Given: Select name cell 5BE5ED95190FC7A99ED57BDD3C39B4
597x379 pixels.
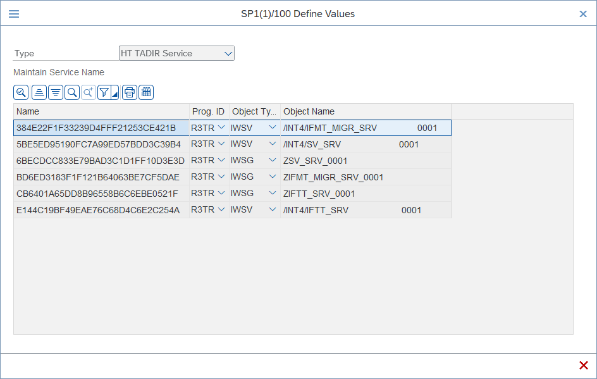Looking at the screenshot, I should pos(101,144).
